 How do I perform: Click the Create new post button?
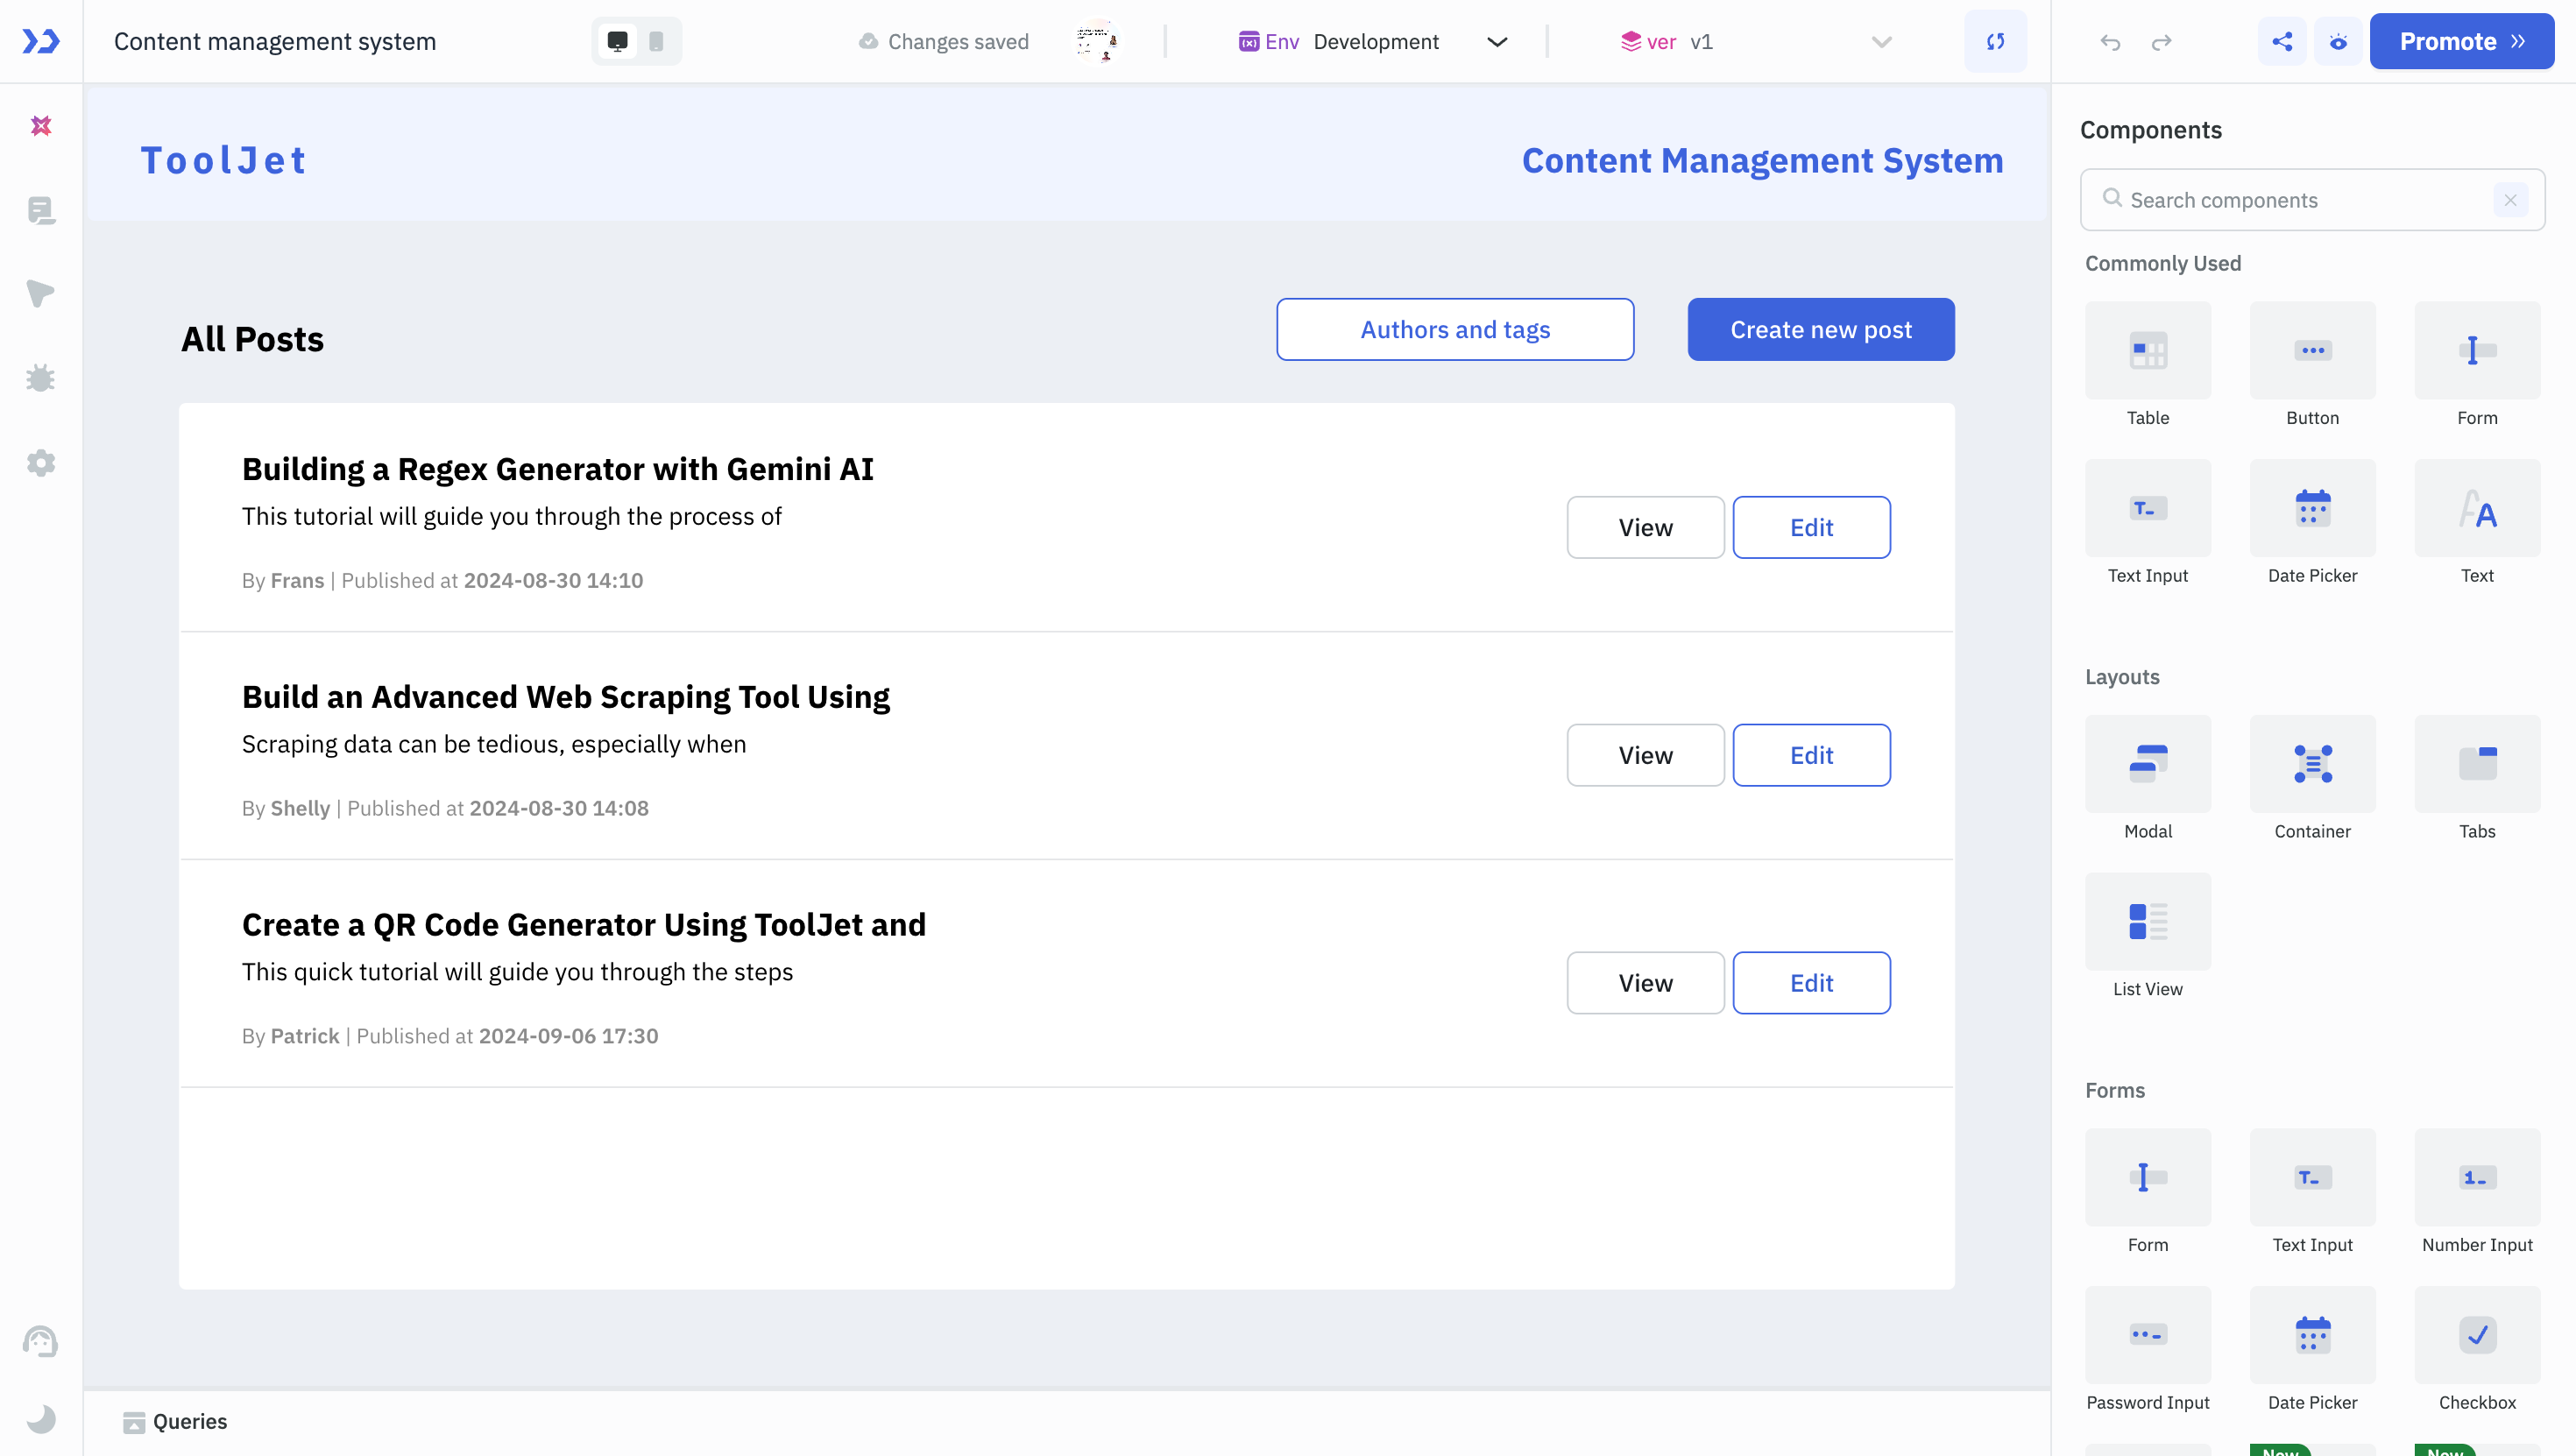[1820, 329]
